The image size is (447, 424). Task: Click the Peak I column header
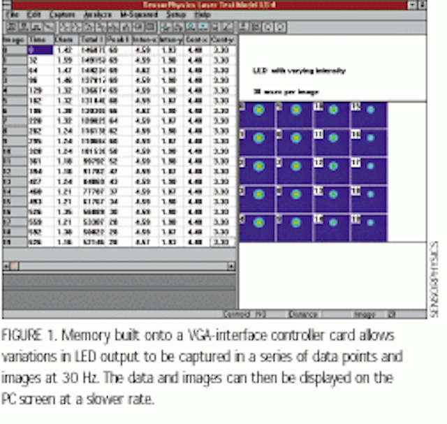point(118,40)
